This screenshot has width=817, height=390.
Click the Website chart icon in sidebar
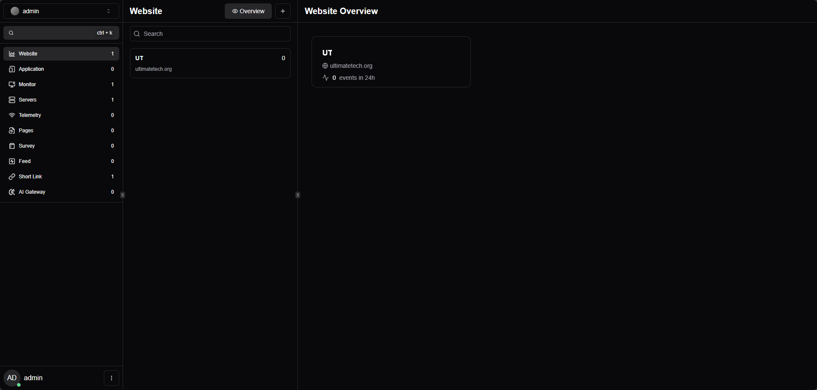(12, 54)
